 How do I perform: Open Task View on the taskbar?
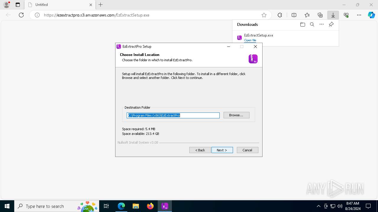coord(106,206)
